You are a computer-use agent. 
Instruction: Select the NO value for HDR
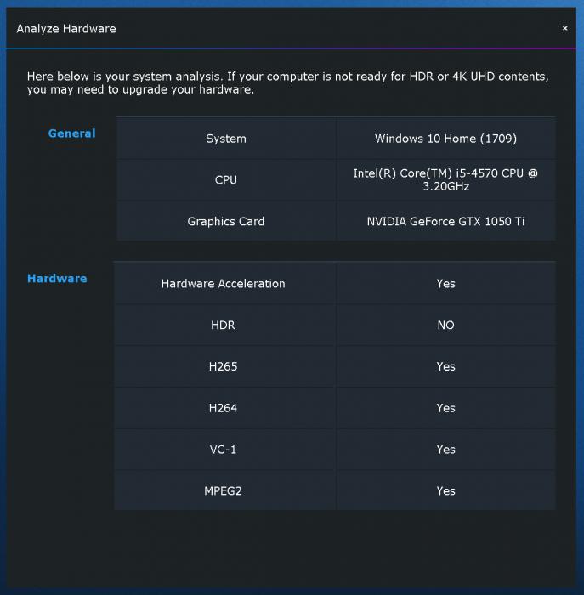pos(445,326)
